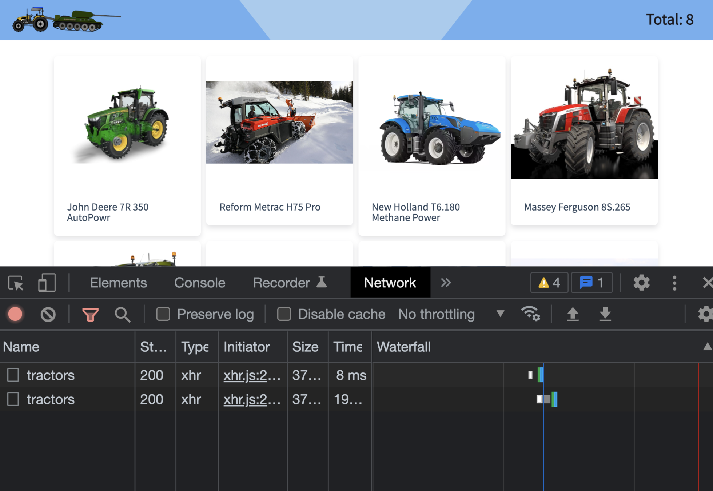This screenshot has width=713, height=491.
Task: Expand the more tabs chevron
Action: [446, 283]
